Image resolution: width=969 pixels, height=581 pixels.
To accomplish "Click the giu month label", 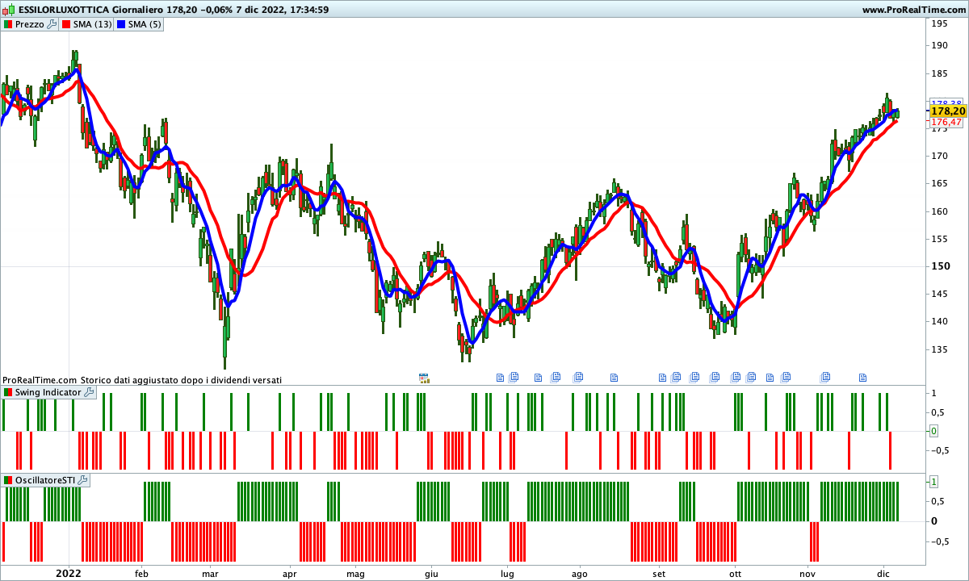I will (x=431, y=573).
